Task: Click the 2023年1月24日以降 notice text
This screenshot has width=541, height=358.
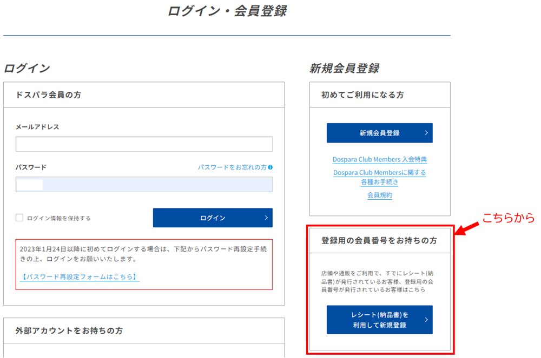Action: [x=143, y=254]
